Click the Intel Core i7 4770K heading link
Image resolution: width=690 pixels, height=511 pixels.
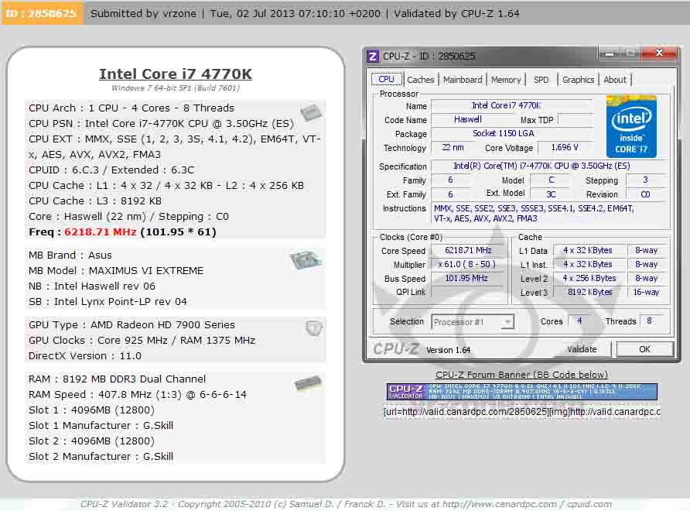[176, 74]
